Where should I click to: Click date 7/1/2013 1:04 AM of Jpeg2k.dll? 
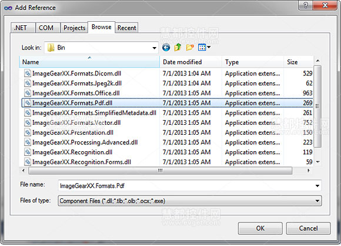[x=186, y=83]
